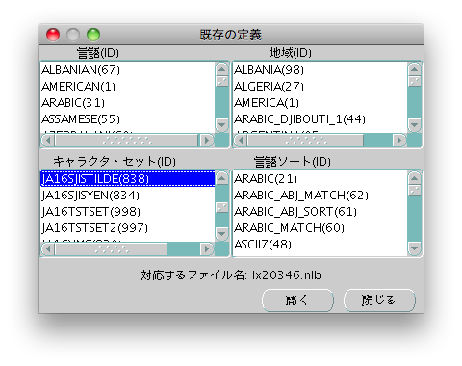Viewport: 462px width, 366px height.
Task: Select ASCII7(48) sort entry
Action: (321, 245)
